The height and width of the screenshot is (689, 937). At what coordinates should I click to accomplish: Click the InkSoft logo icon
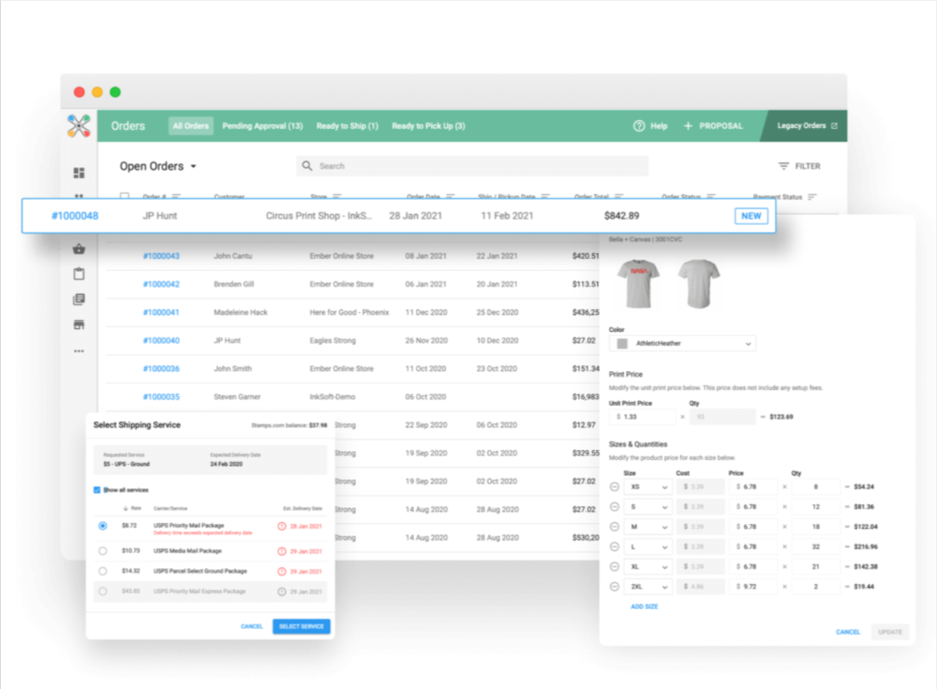click(x=79, y=127)
